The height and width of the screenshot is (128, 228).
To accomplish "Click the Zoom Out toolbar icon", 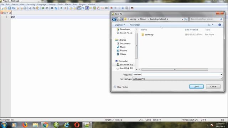I will (x=65, y=8).
